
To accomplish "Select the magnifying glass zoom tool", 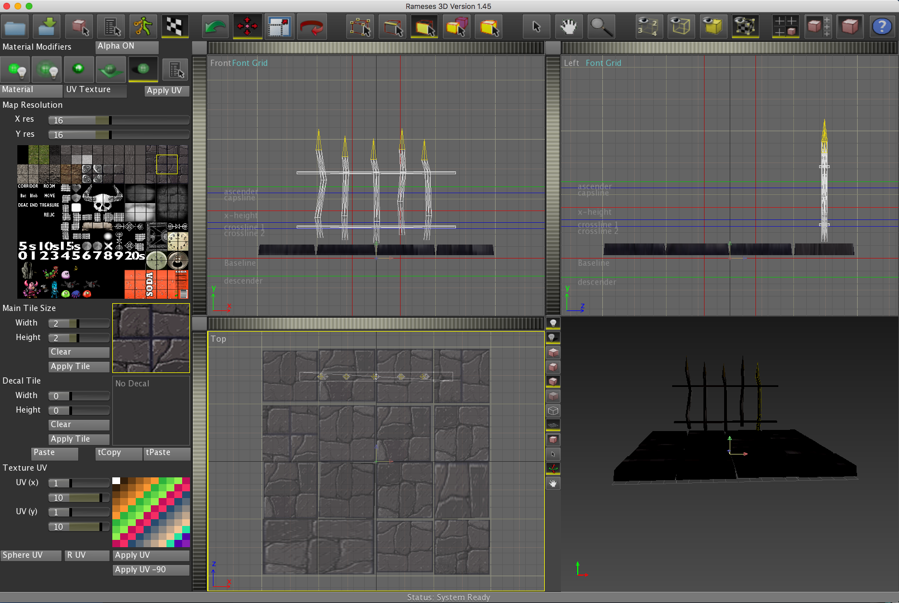I will 601,27.
